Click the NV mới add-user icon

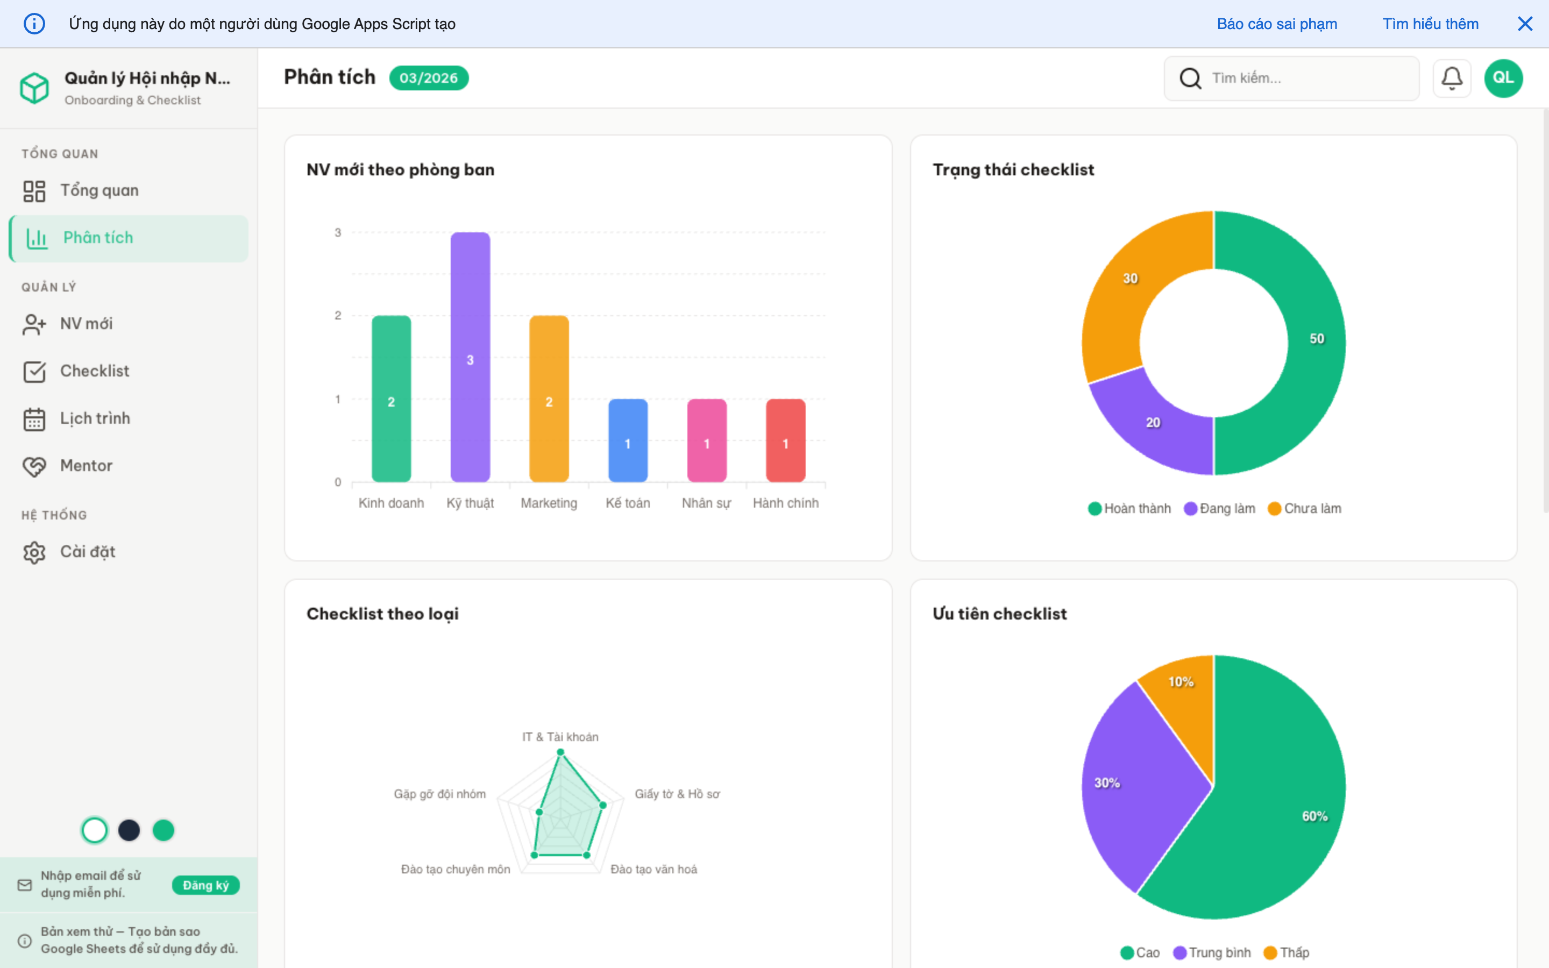click(34, 324)
